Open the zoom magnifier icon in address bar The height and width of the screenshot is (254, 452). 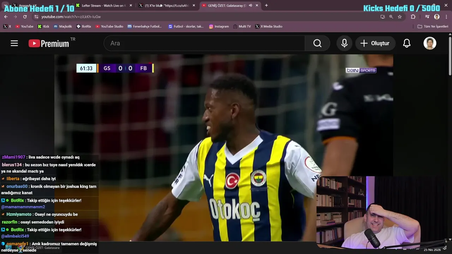click(391, 17)
